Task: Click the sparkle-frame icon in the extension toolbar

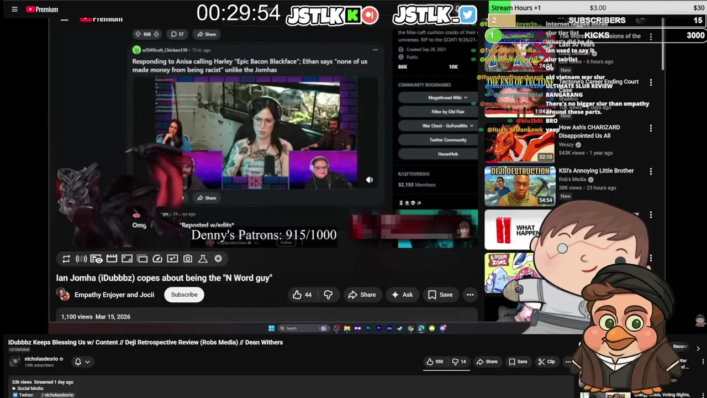Action: [x=172, y=259]
